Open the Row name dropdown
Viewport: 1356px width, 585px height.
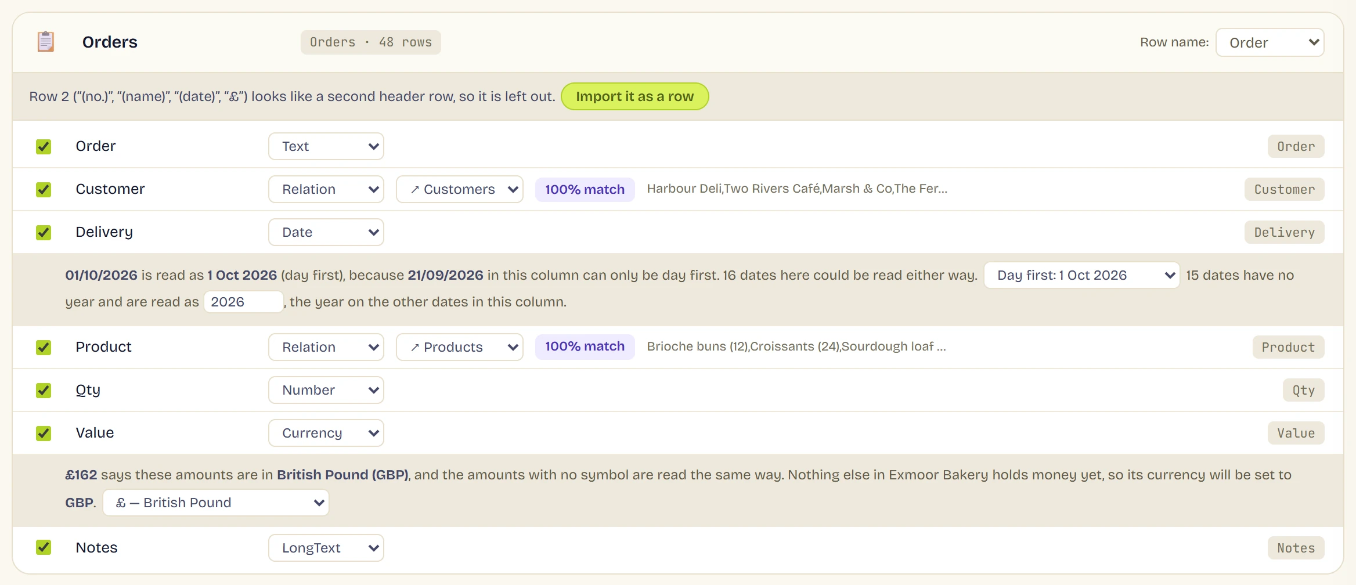[1270, 42]
